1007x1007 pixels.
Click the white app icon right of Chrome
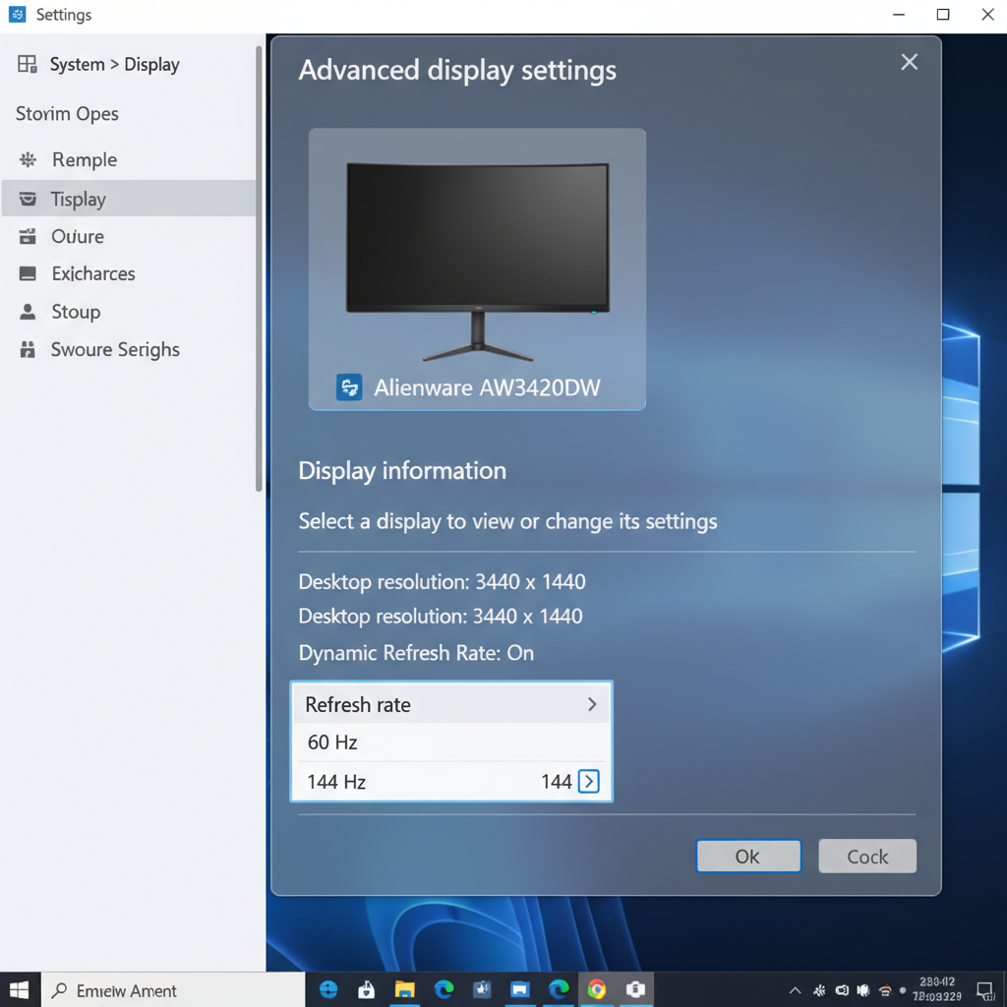[x=635, y=989]
